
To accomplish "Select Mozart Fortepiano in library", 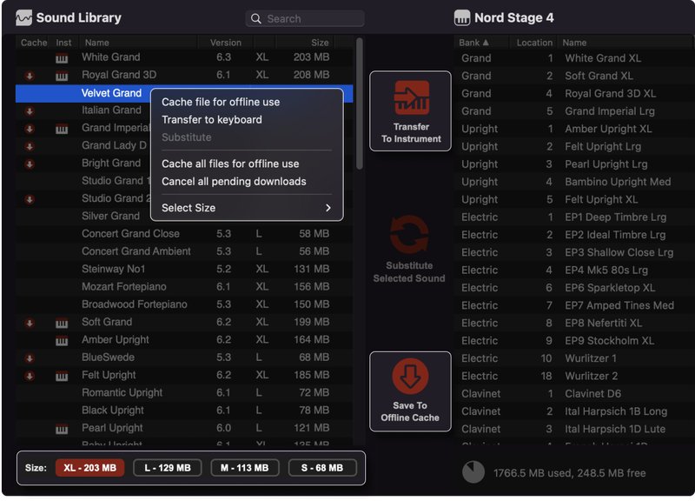I will 184,287.
